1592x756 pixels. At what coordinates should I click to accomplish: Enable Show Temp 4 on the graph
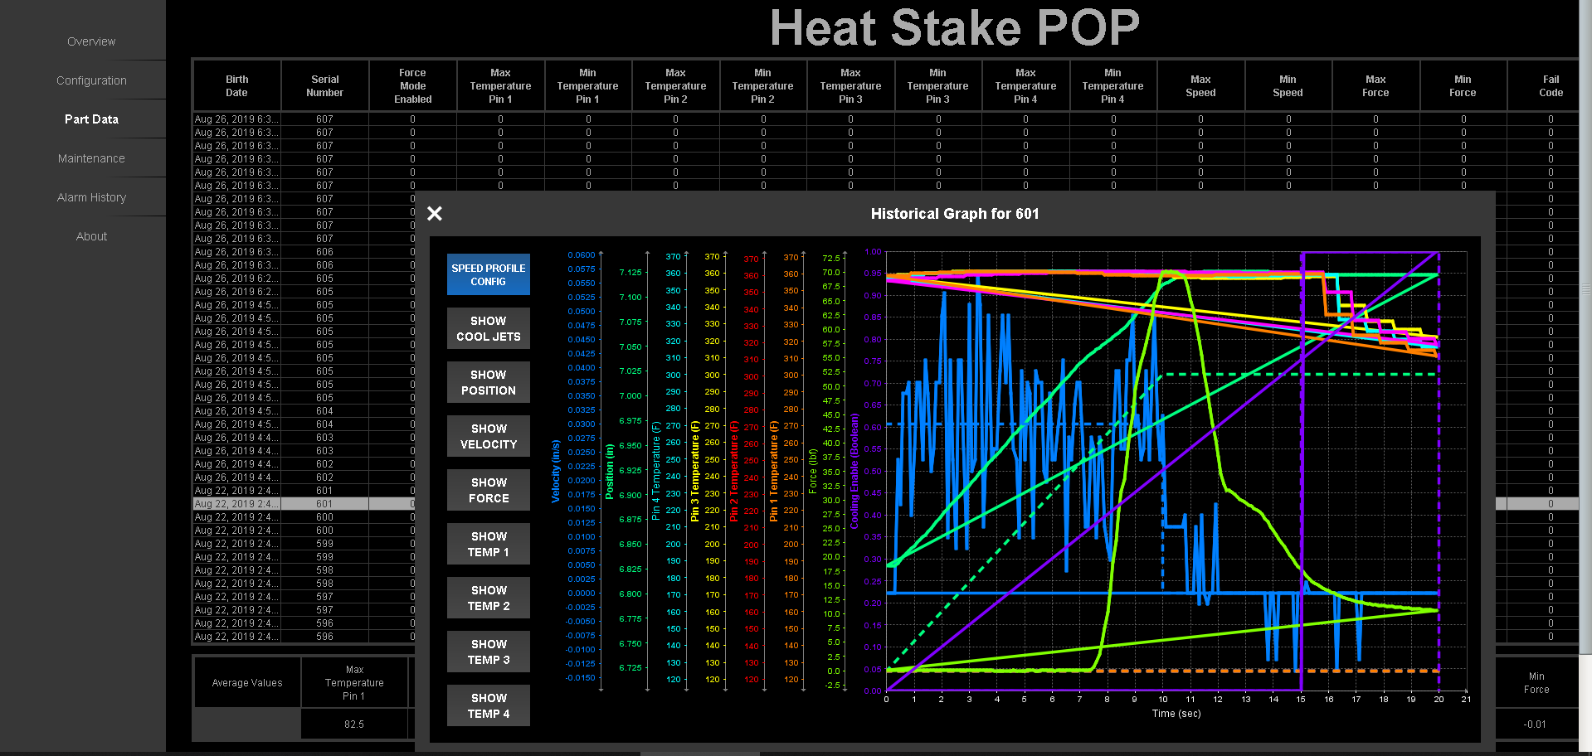(x=488, y=705)
